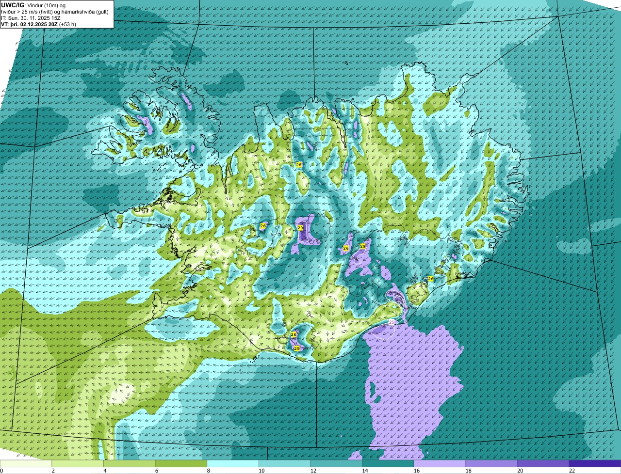621x474 pixels.
Task: Click the legend tick label '18'
Action: coord(468,471)
